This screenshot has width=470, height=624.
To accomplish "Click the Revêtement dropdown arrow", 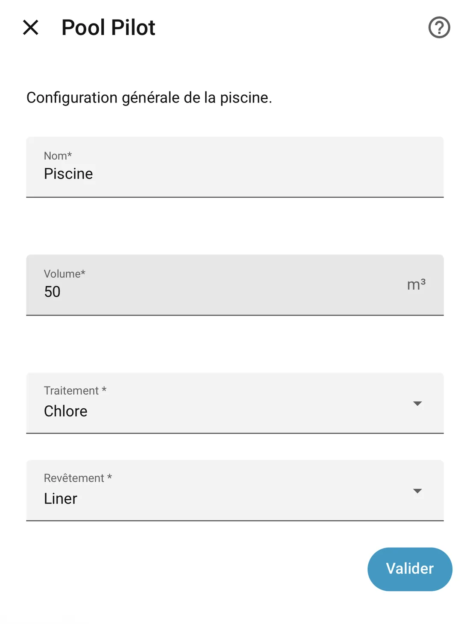I will point(417,491).
